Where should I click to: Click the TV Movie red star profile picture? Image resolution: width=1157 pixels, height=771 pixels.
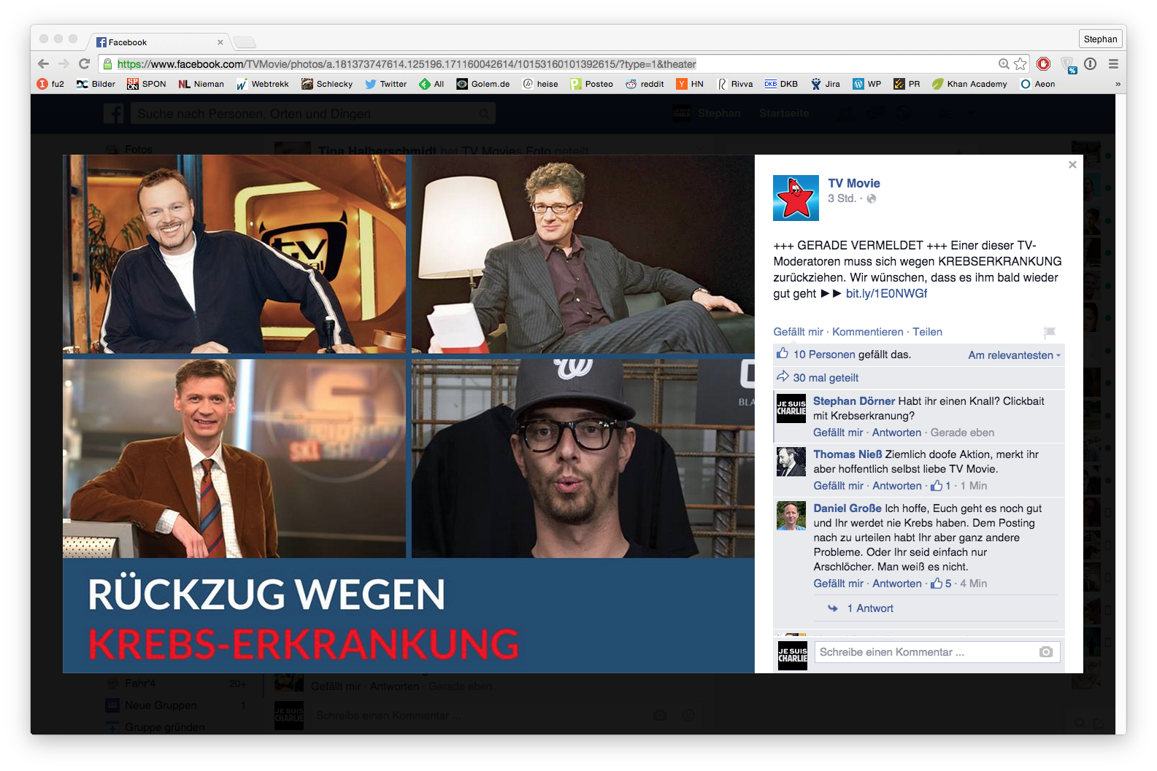pos(796,198)
